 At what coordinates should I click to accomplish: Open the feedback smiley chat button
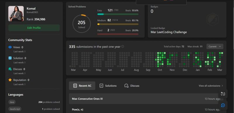(x=223, y=105)
